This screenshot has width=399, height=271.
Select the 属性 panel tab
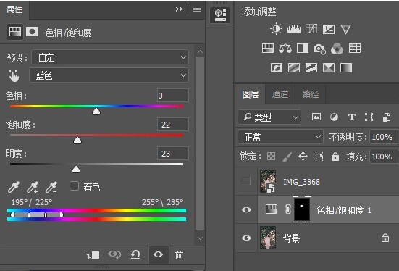pyautogui.click(x=14, y=9)
